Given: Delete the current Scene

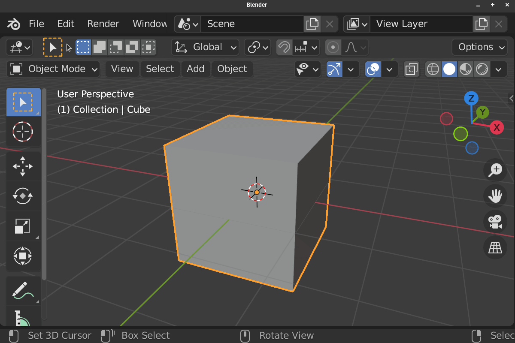Looking at the screenshot, I should [330, 24].
